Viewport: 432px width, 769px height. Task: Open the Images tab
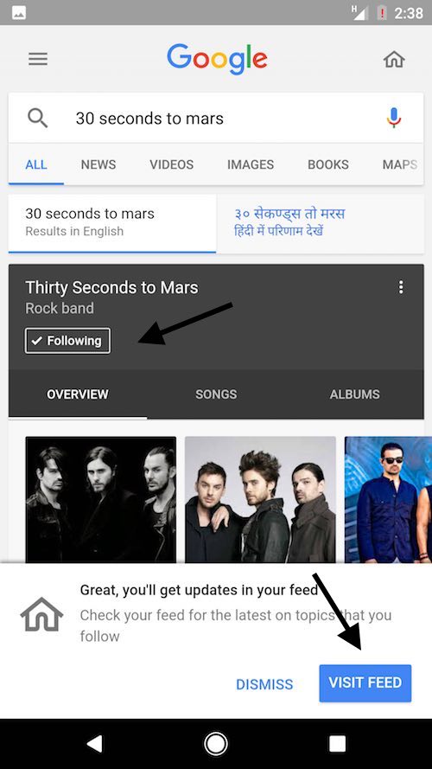click(251, 164)
